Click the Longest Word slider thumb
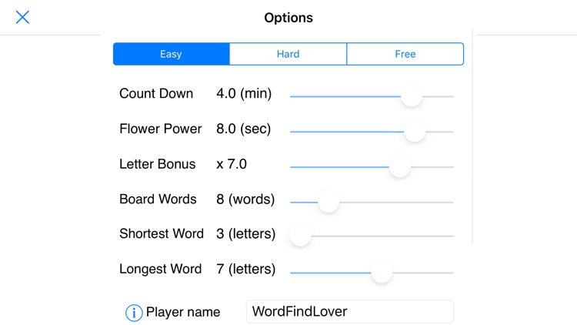 pyautogui.click(x=382, y=272)
